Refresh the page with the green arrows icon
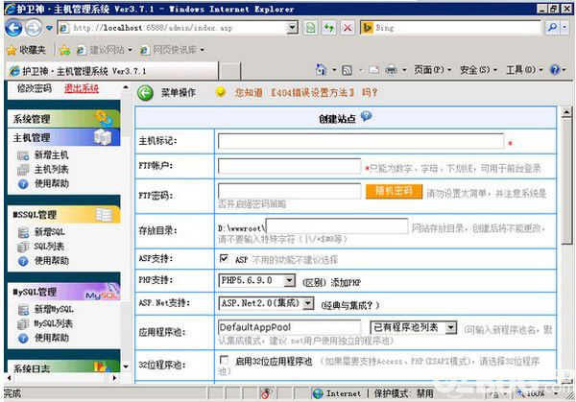576x402 pixels. pos(328,28)
